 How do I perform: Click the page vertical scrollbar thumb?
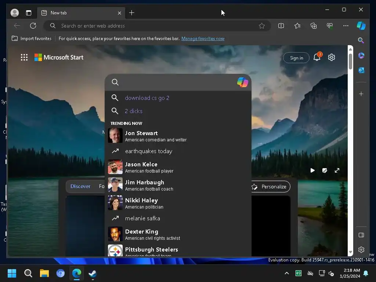click(350, 61)
